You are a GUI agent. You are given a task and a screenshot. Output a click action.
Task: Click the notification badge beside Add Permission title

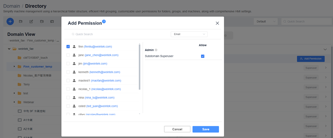[x=104, y=21]
